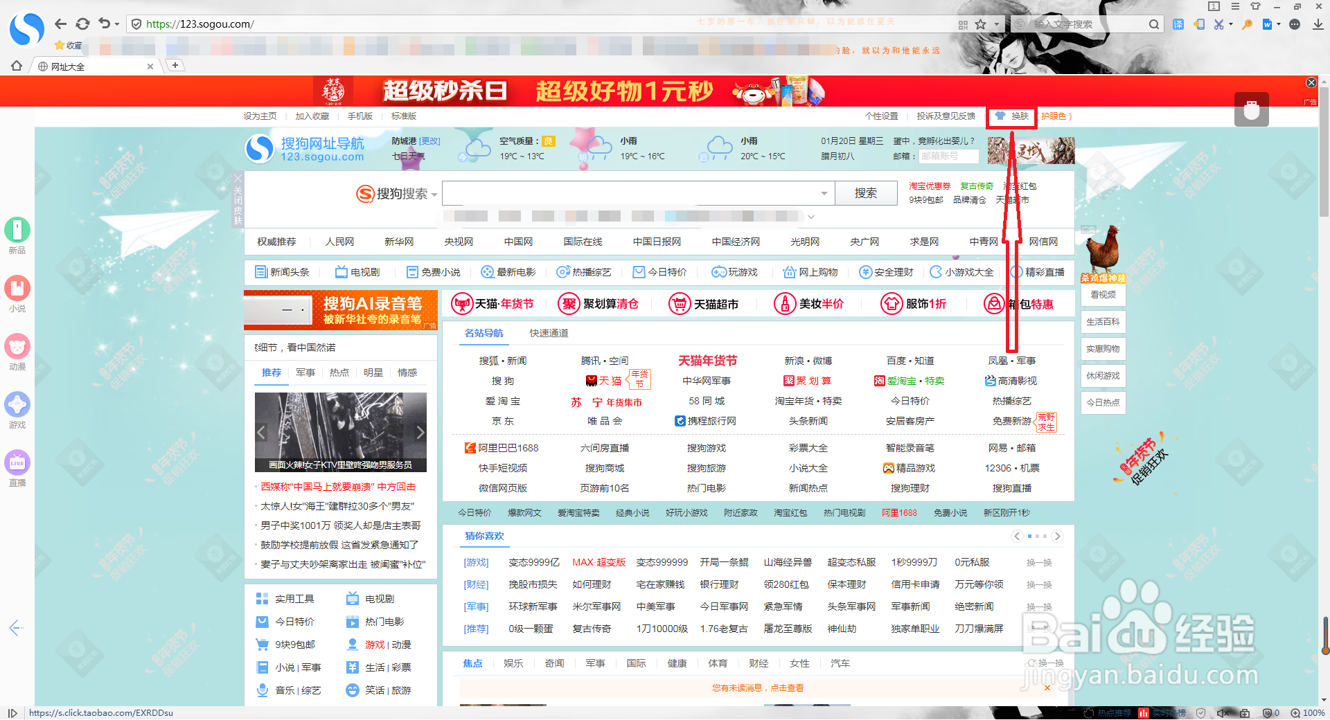The width and height of the screenshot is (1330, 720).
Task: Switch to the 快速通道 tab
Action: pyautogui.click(x=549, y=333)
